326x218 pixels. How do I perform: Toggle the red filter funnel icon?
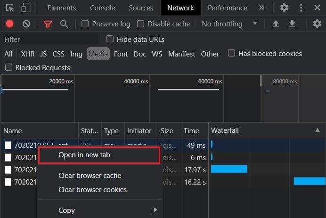pyautogui.click(x=48, y=24)
